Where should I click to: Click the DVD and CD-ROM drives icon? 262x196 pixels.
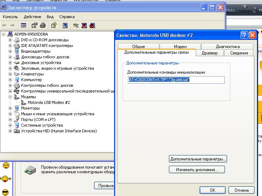pos(17,40)
